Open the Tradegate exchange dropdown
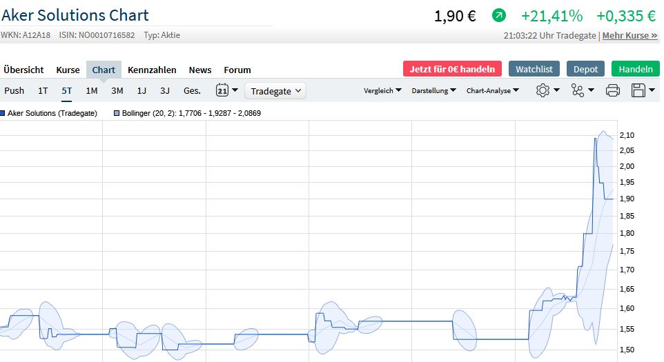664x362 pixels. click(x=275, y=91)
